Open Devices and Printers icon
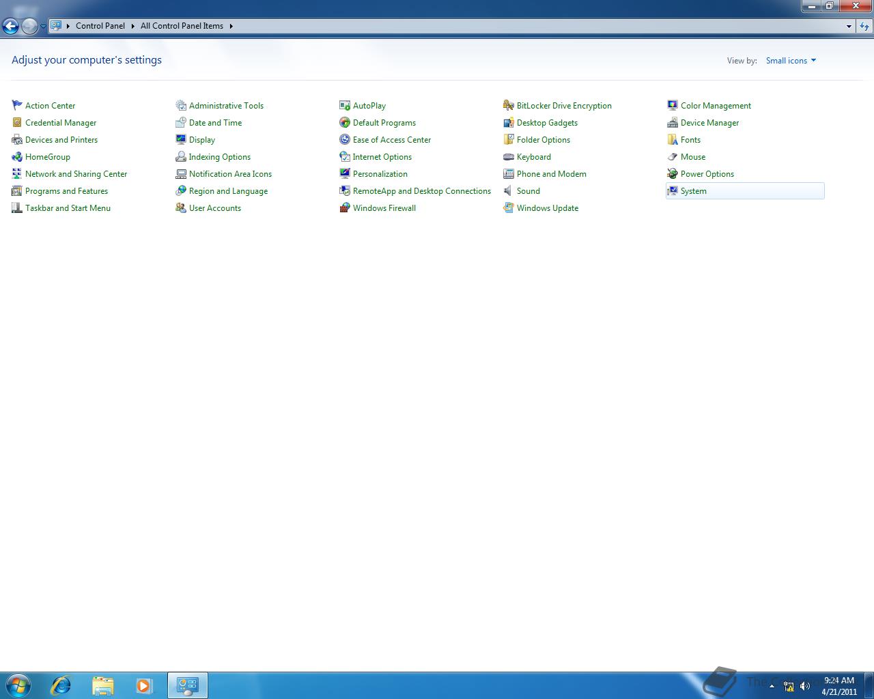The image size is (874, 699). point(17,139)
